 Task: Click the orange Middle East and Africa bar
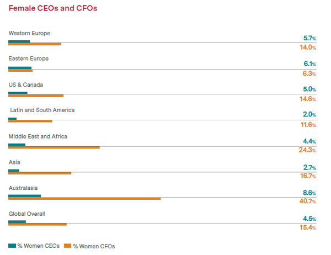pyautogui.click(x=54, y=147)
